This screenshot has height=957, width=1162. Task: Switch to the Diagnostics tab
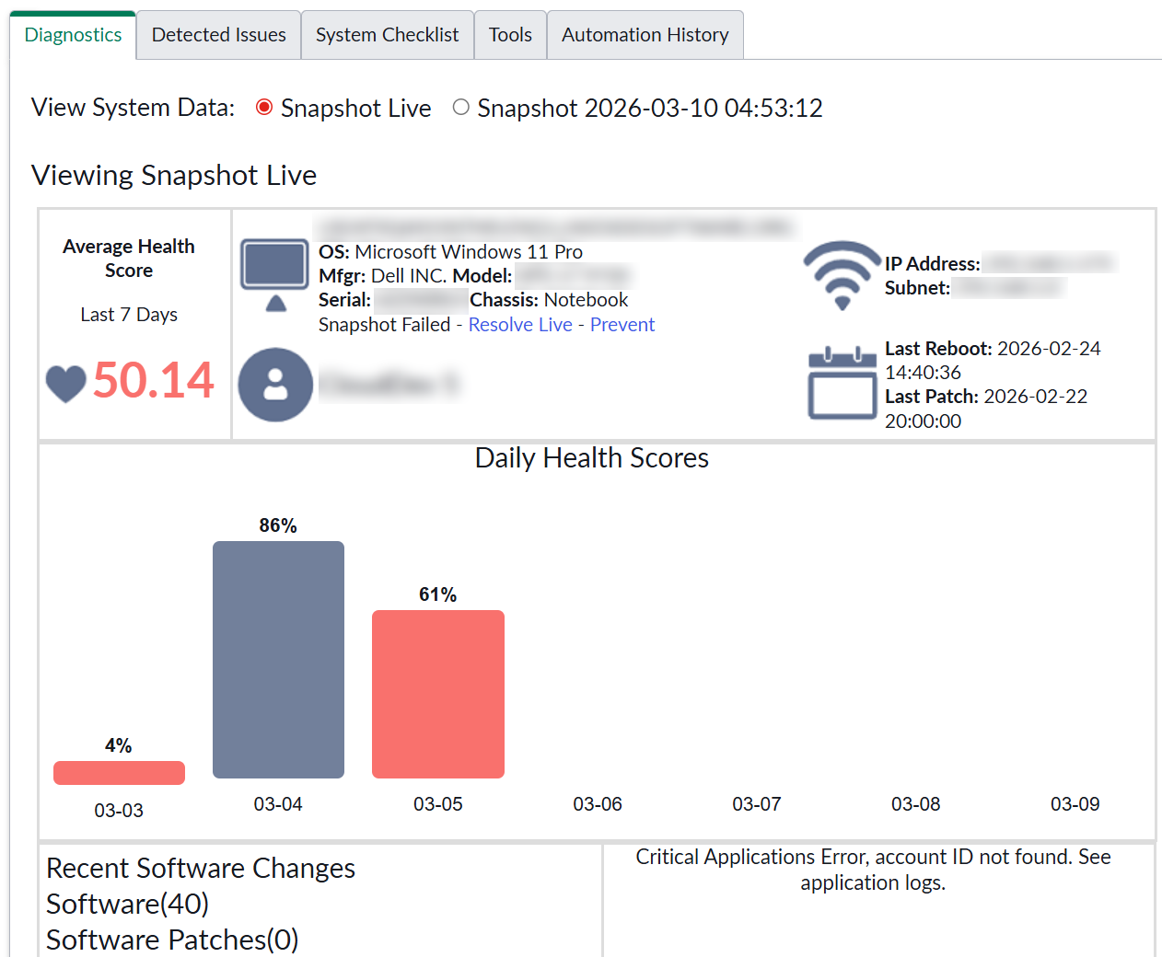pyautogui.click(x=74, y=35)
